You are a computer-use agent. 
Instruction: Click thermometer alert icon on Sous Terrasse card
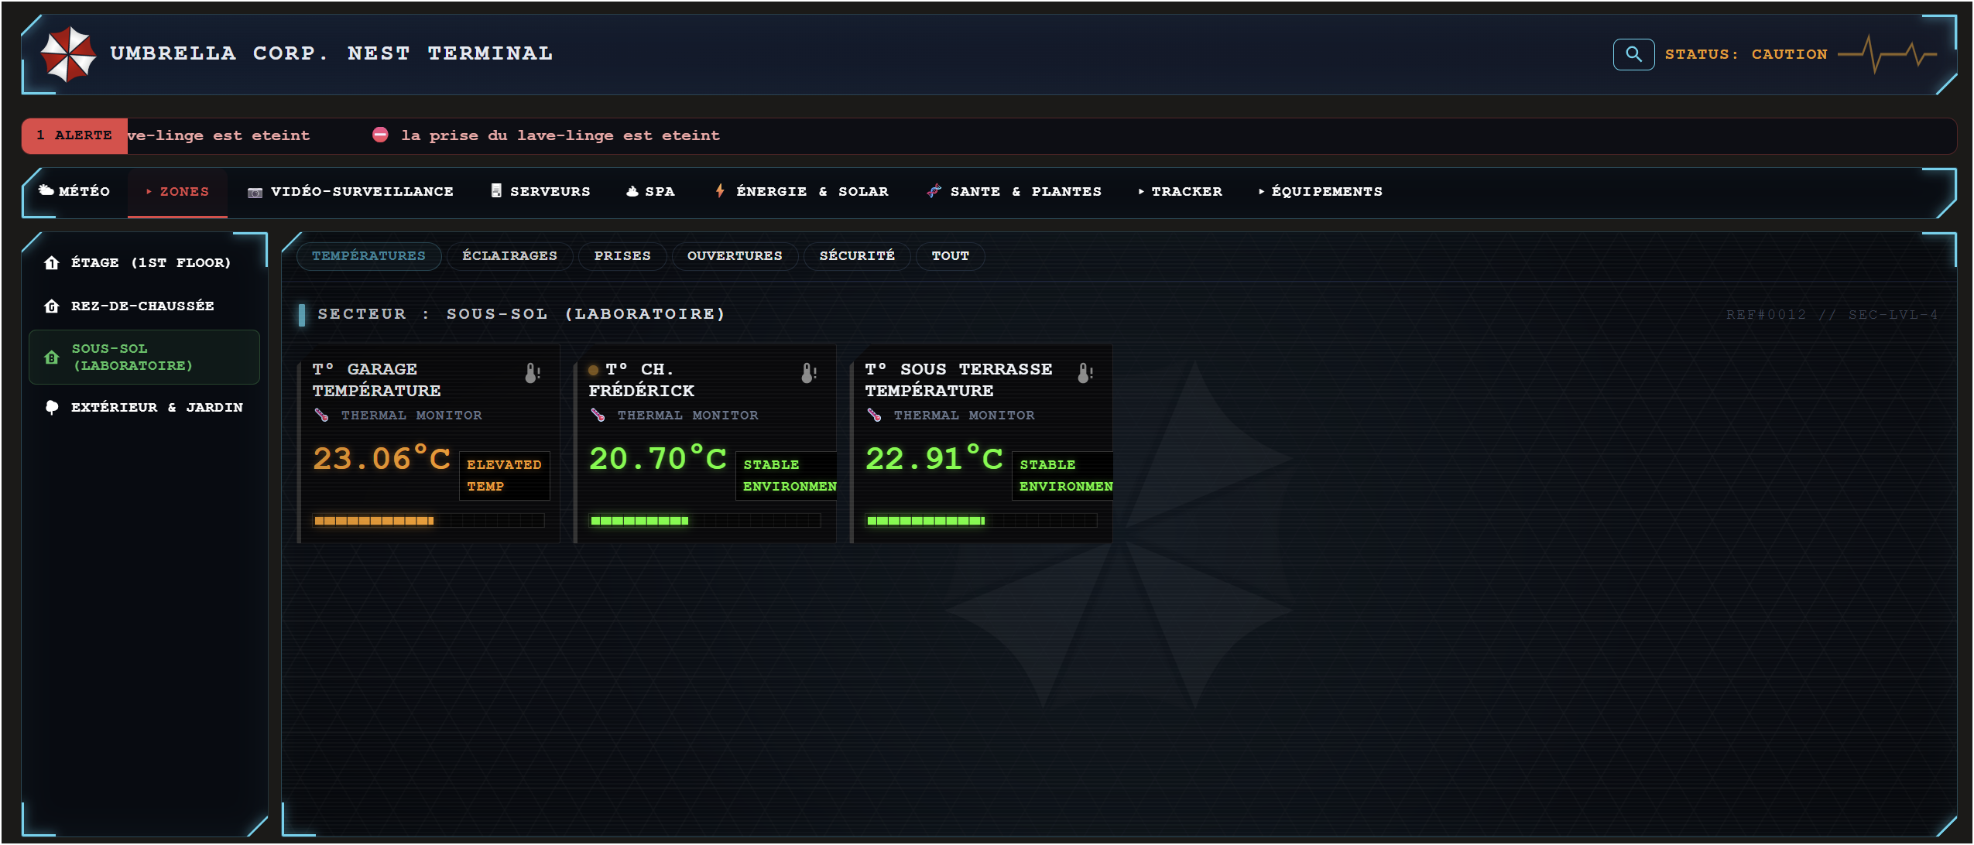click(x=1085, y=373)
